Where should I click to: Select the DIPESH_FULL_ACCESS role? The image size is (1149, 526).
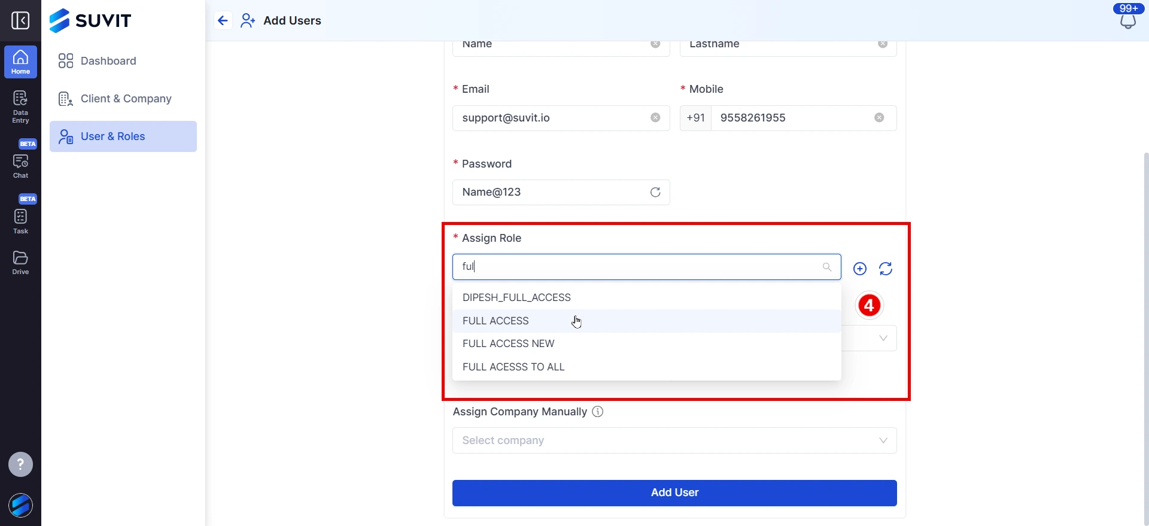[x=647, y=297]
